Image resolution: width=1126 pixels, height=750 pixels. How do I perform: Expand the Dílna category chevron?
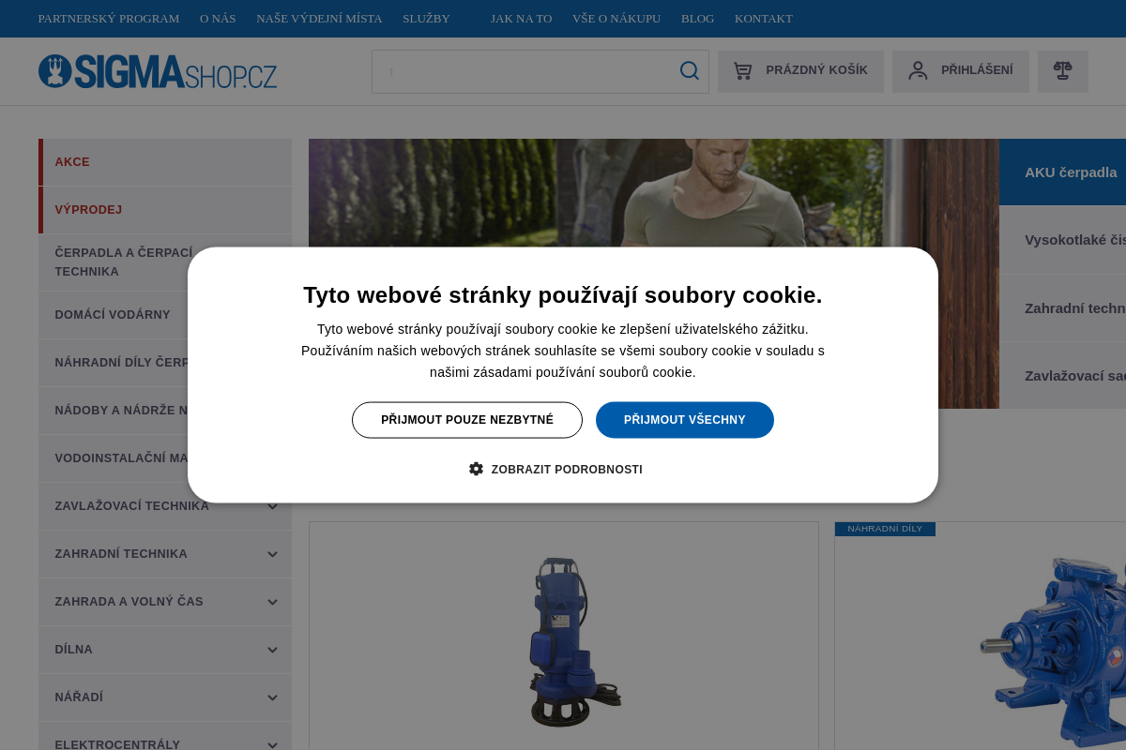272,650
